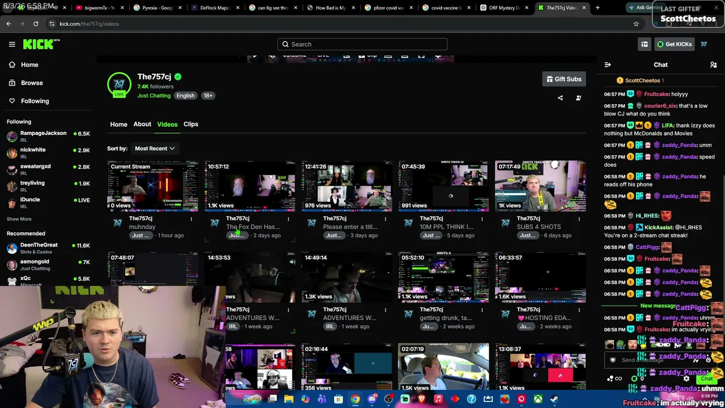The width and height of the screenshot is (725, 408).
Task: Expand Show more followed channels
Action: click(x=19, y=219)
